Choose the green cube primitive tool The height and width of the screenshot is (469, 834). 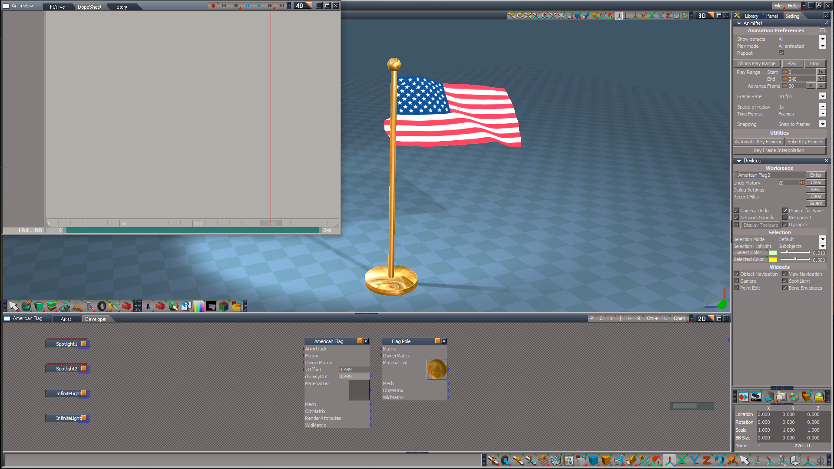click(39, 306)
